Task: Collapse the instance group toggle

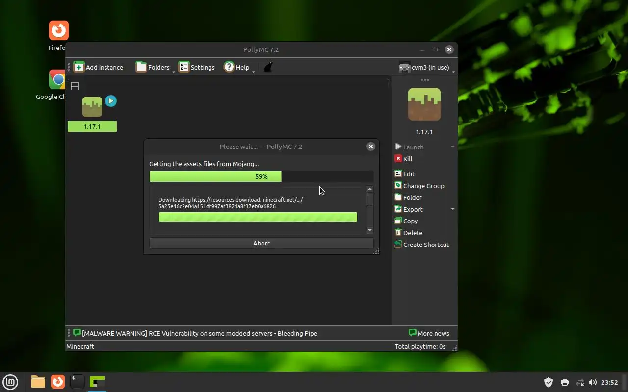Action: pos(75,86)
